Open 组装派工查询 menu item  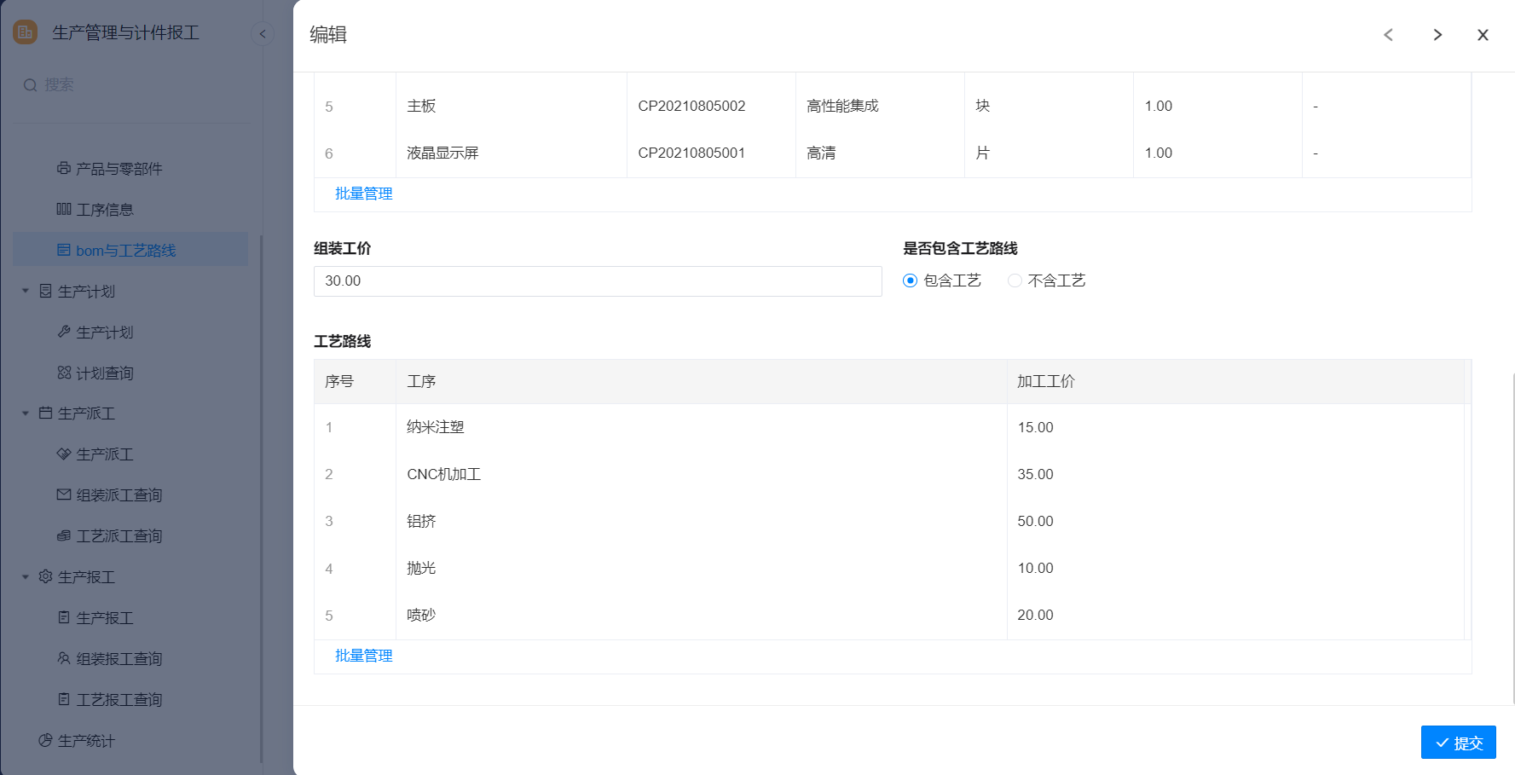point(130,494)
